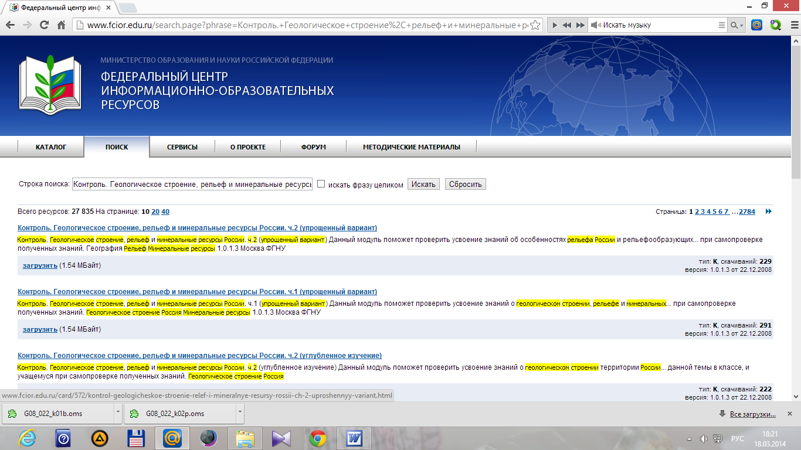This screenshot has height=450, width=801.
Task: Open the music search magnifier dropdown
Action: [736, 25]
